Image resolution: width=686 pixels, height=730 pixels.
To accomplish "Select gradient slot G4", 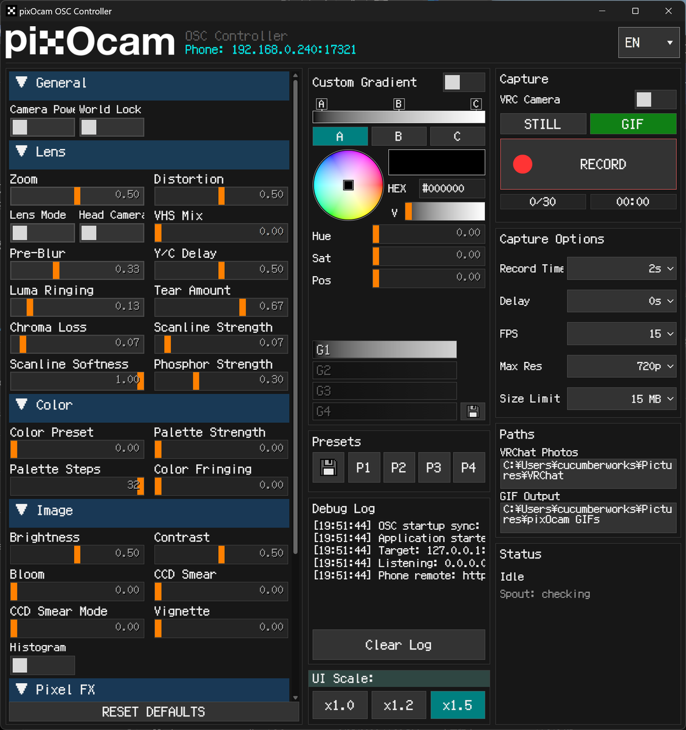I will coord(385,412).
